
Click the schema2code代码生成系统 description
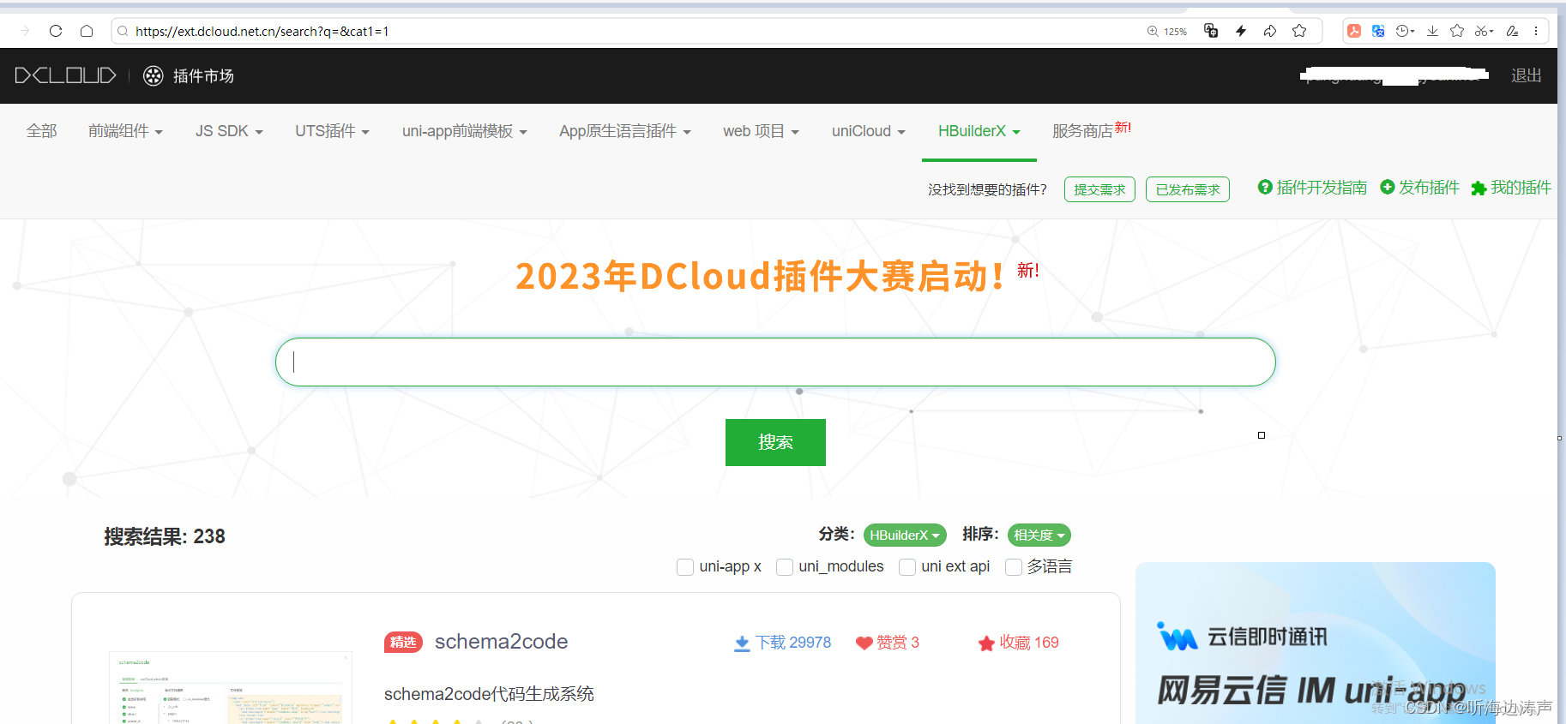click(x=489, y=694)
